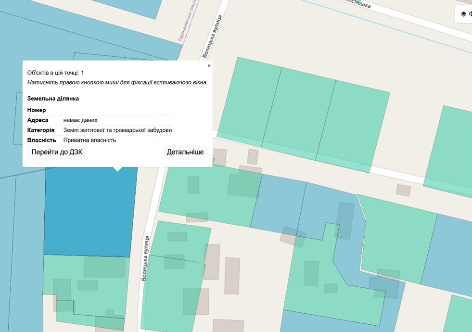The image size is (472, 332).
Task: Close the land parcel info popup
Action: (x=209, y=66)
